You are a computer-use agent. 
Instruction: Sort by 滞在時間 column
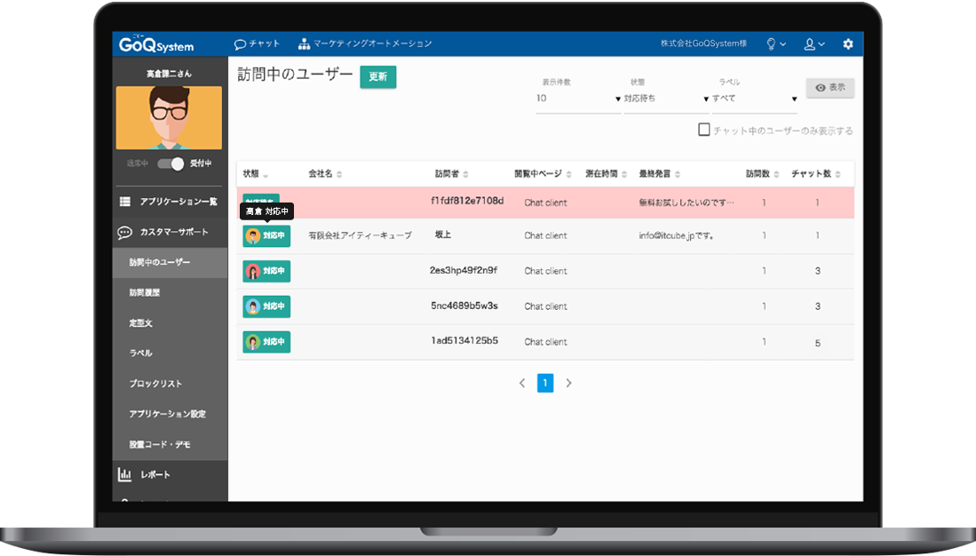(607, 174)
